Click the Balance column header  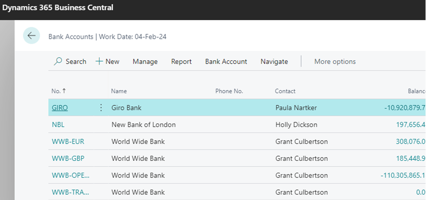click(x=417, y=91)
